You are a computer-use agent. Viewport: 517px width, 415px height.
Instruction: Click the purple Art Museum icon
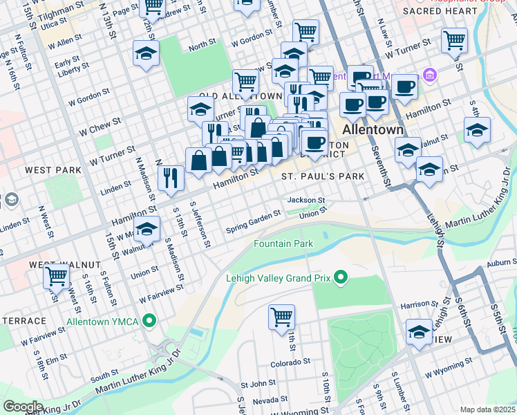[431, 75]
